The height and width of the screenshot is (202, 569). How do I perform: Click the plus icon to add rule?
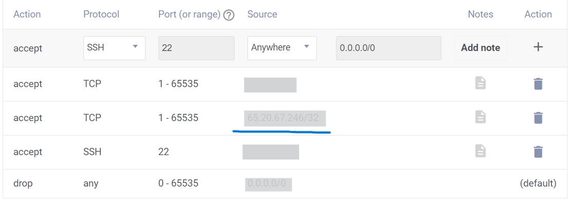tap(538, 47)
